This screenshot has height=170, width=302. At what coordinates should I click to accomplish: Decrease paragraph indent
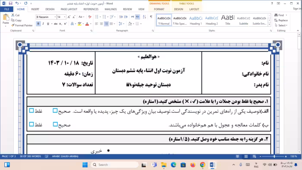[x=121, y=17]
